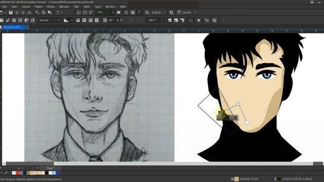This screenshot has height=182, width=324.
Task: Open the Normal merge mode dropdown
Action: (49, 20)
